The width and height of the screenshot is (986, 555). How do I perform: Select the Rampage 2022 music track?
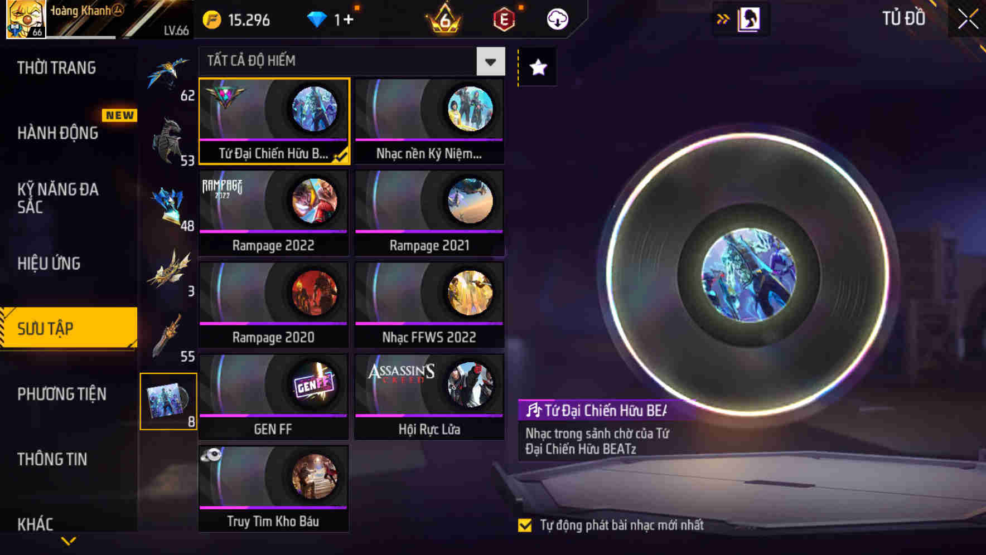[x=273, y=213]
